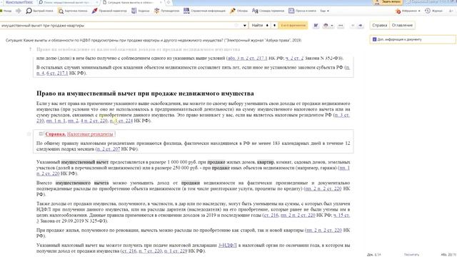
Task: Open Обзоры reviews section
Action: coord(238,11)
